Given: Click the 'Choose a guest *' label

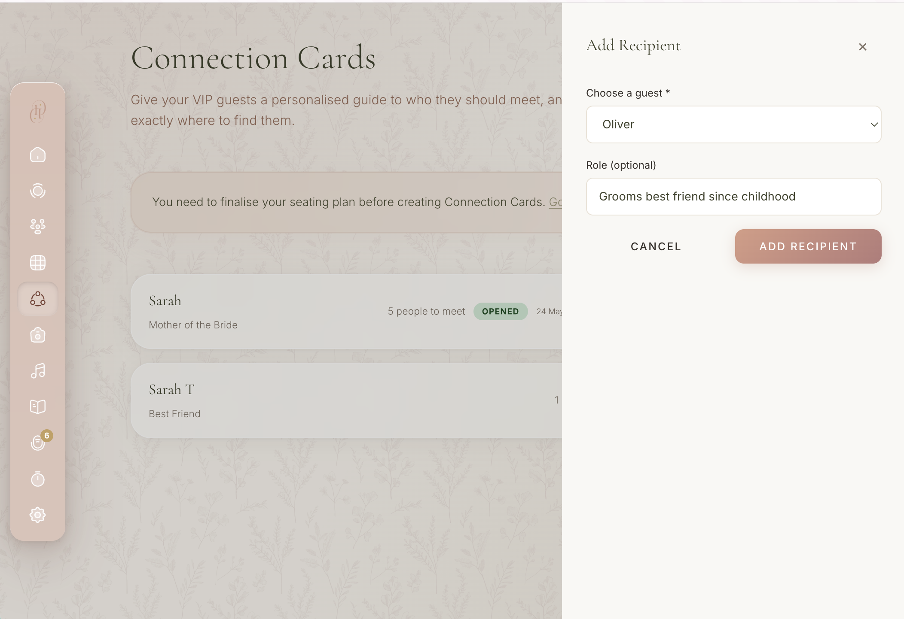Looking at the screenshot, I should point(628,93).
